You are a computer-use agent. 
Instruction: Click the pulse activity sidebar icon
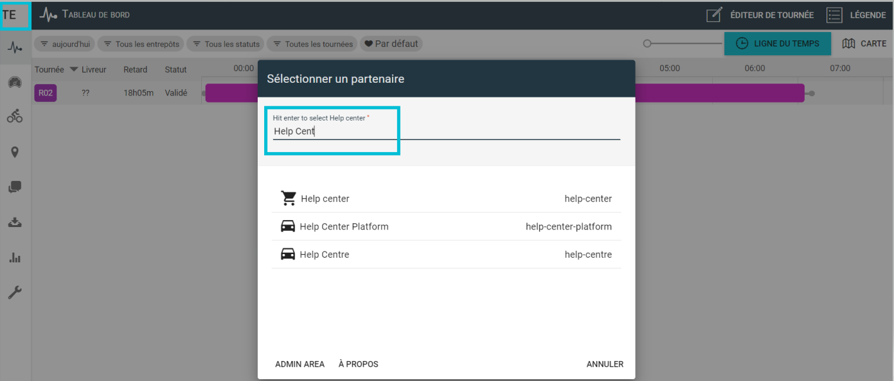point(15,47)
